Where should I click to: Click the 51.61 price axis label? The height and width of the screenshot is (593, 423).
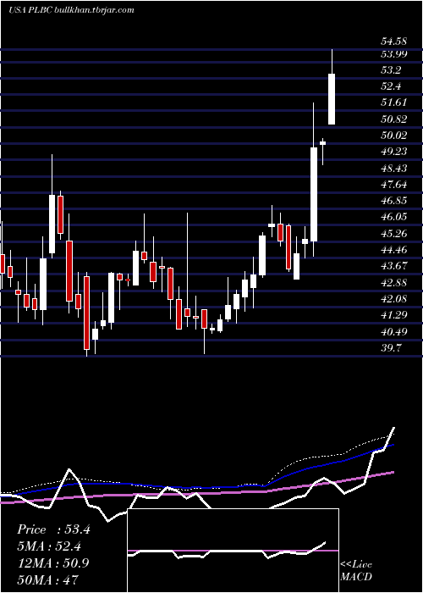click(x=393, y=103)
